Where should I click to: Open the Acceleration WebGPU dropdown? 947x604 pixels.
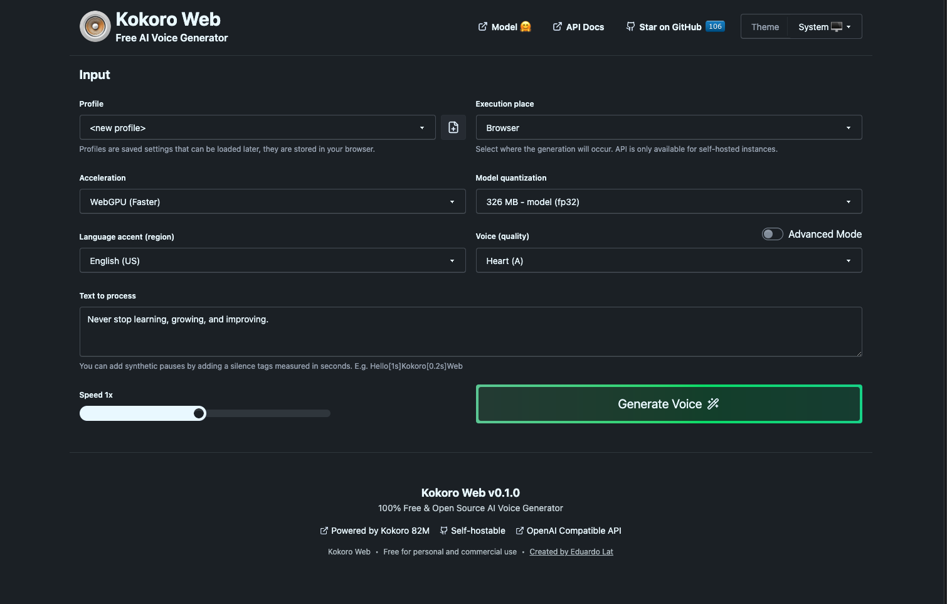click(272, 202)
